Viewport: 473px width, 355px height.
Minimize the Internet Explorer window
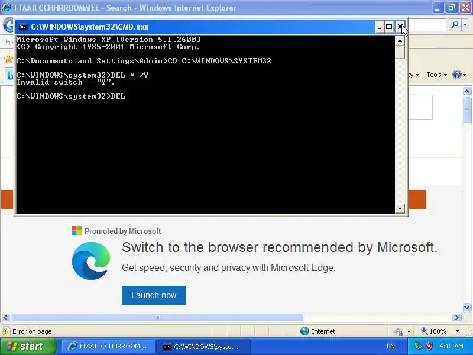tap(437, 8)
